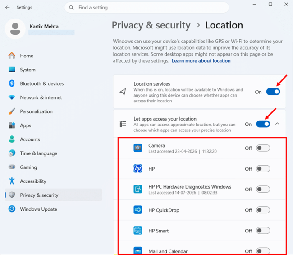Collapse the app location list chevron
This screenshot has height=255, width=293.
point(277,124)
